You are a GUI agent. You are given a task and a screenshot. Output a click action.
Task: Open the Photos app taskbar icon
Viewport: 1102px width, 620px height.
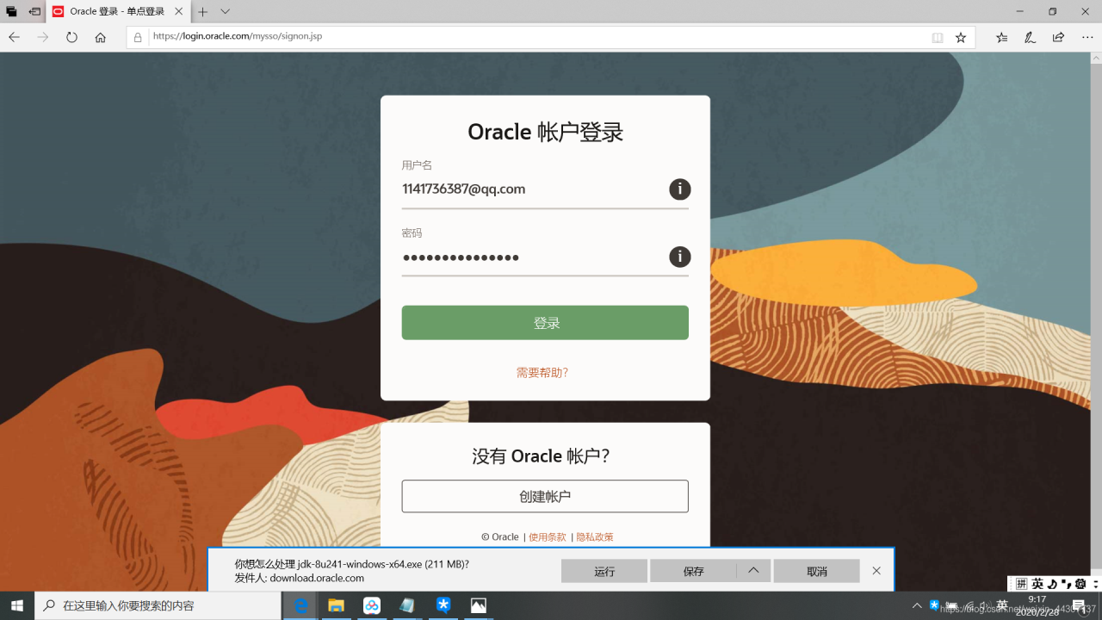click(x=479, y=605)
